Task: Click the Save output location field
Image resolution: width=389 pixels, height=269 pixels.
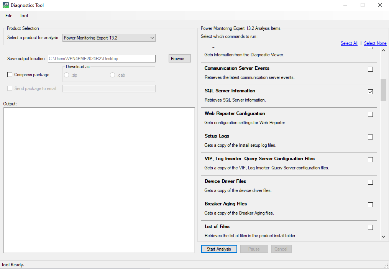Action: pyautogui.click(x=102, y=59)
